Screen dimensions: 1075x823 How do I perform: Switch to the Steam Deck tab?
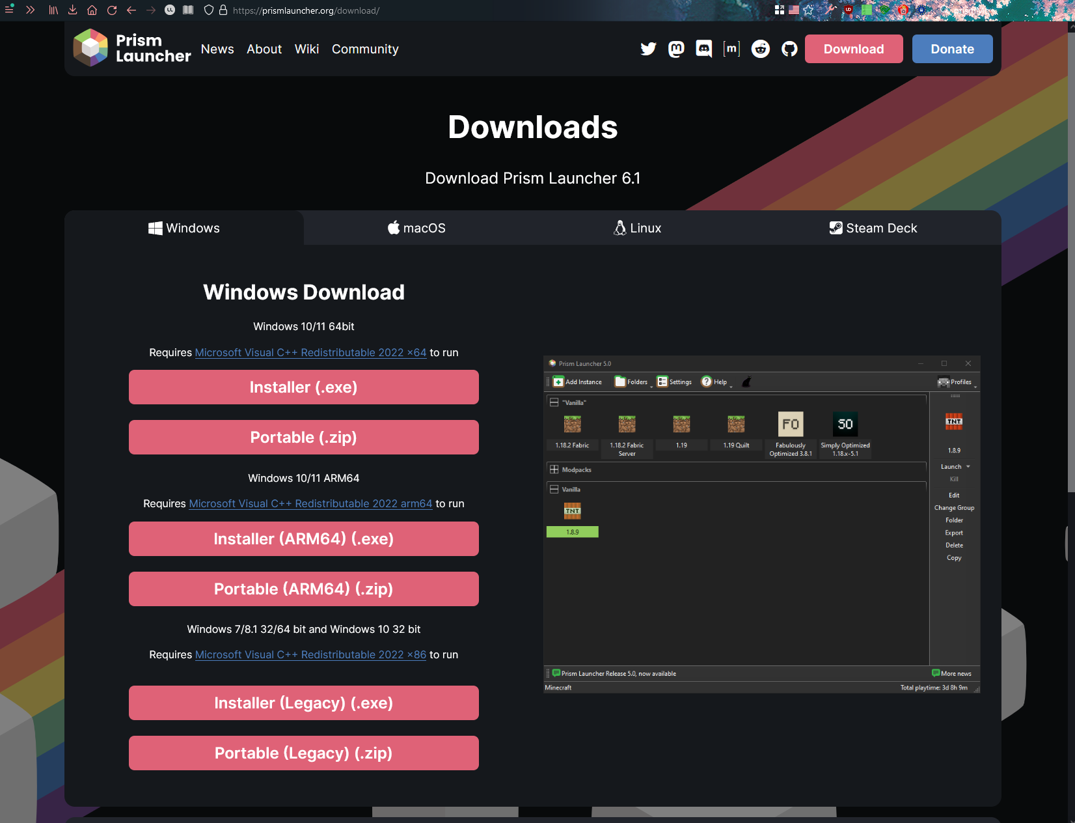pyautogui.click(x=873, y=228)
